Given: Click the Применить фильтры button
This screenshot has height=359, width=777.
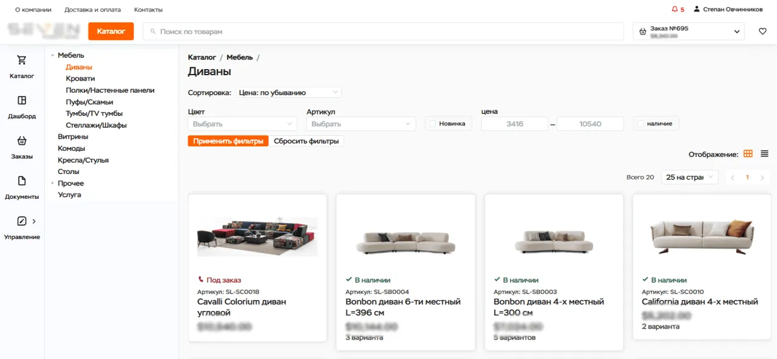Looking at the screenshot, I should 228,141.
